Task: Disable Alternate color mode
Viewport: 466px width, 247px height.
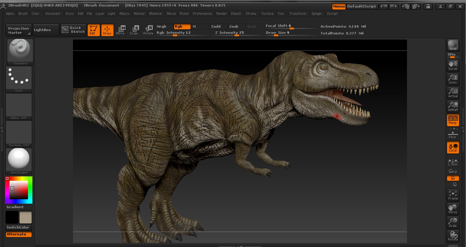Action: coord(19,234)
